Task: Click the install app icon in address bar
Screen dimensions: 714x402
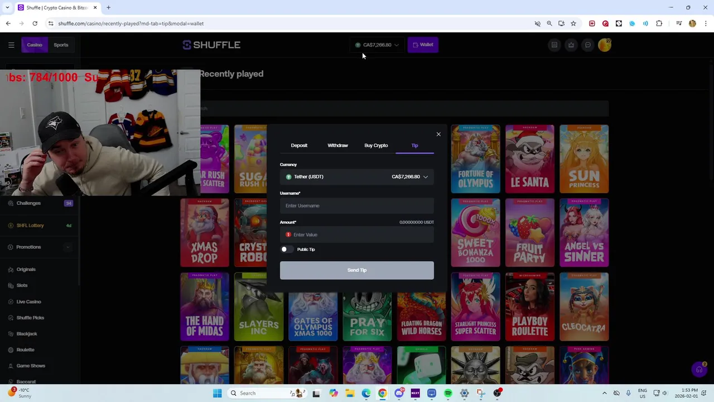Action: point(561,23)
